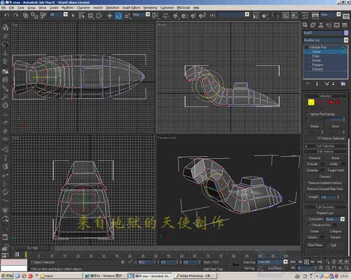Click the Collapse button in Edit Geometry
Image resolution: width=351 pixels, height=280 pixels.
(x=335, y=231)
